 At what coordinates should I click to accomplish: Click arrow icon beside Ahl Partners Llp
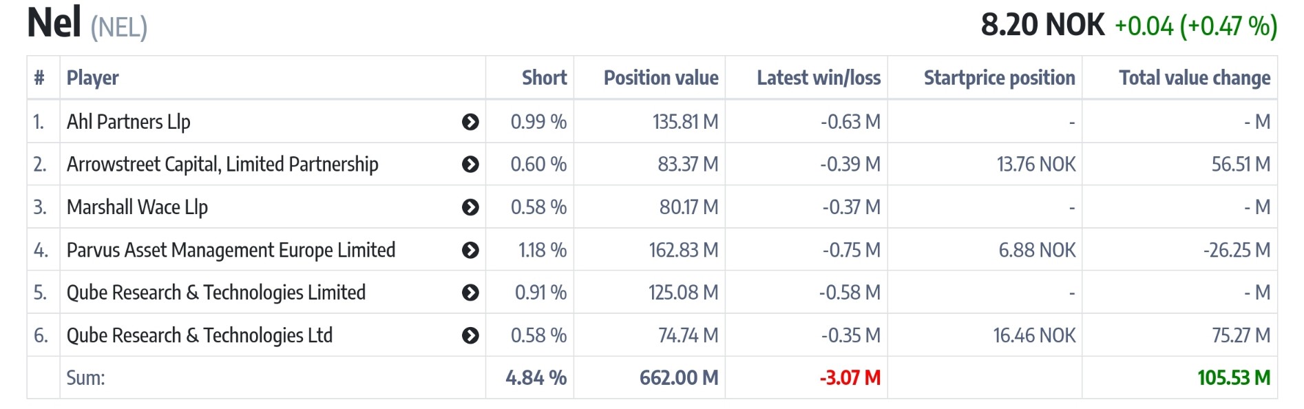[470, 122]
